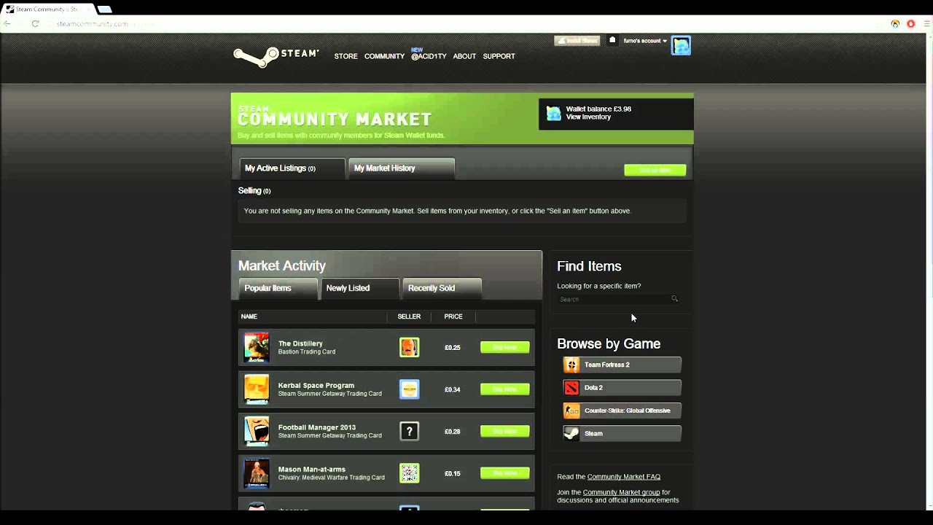Image resolution: width=933 pixels, height=525 pixels.
Task: Select the Newly Listed tab
Action: point(360,289)
